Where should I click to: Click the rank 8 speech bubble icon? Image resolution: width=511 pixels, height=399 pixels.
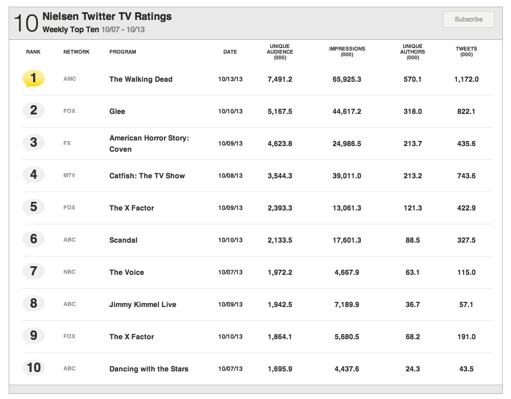coord(34,304)
